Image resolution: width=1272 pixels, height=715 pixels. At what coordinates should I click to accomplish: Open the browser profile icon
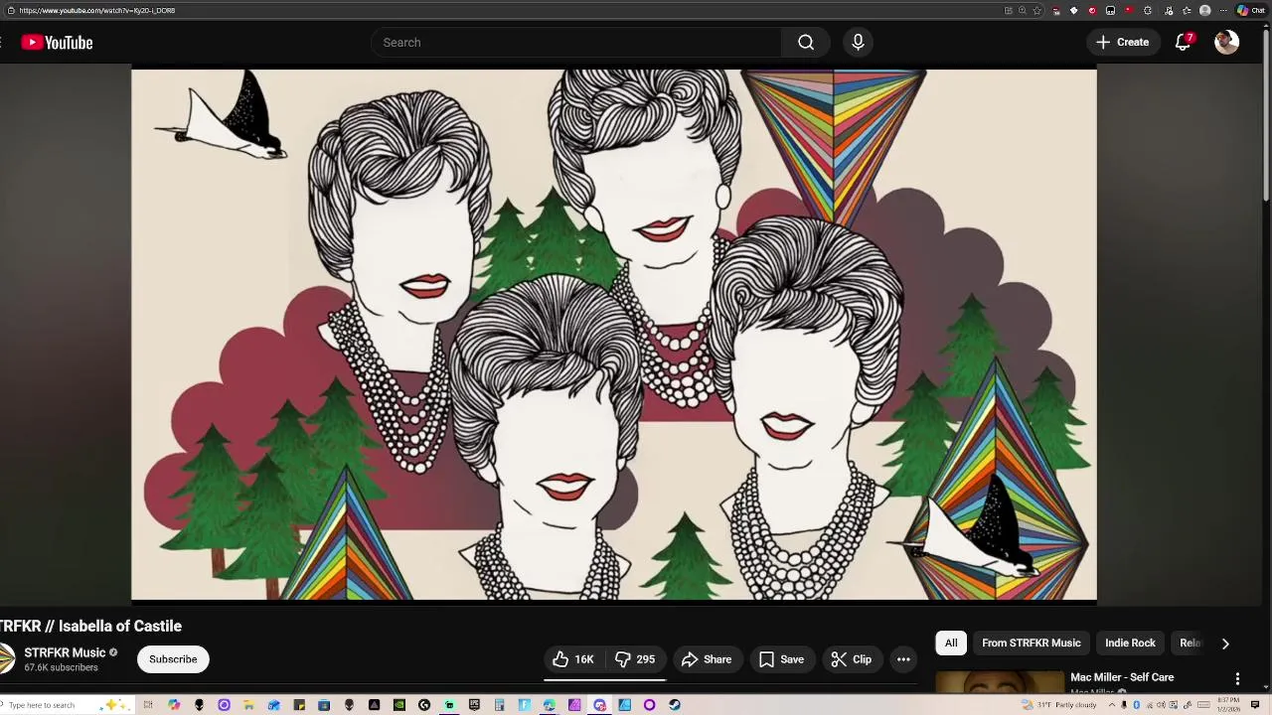point(1204,11)
